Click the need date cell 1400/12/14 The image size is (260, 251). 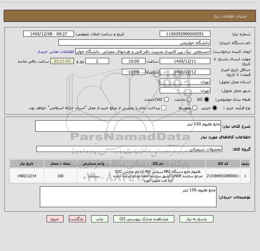pos(27,176)
